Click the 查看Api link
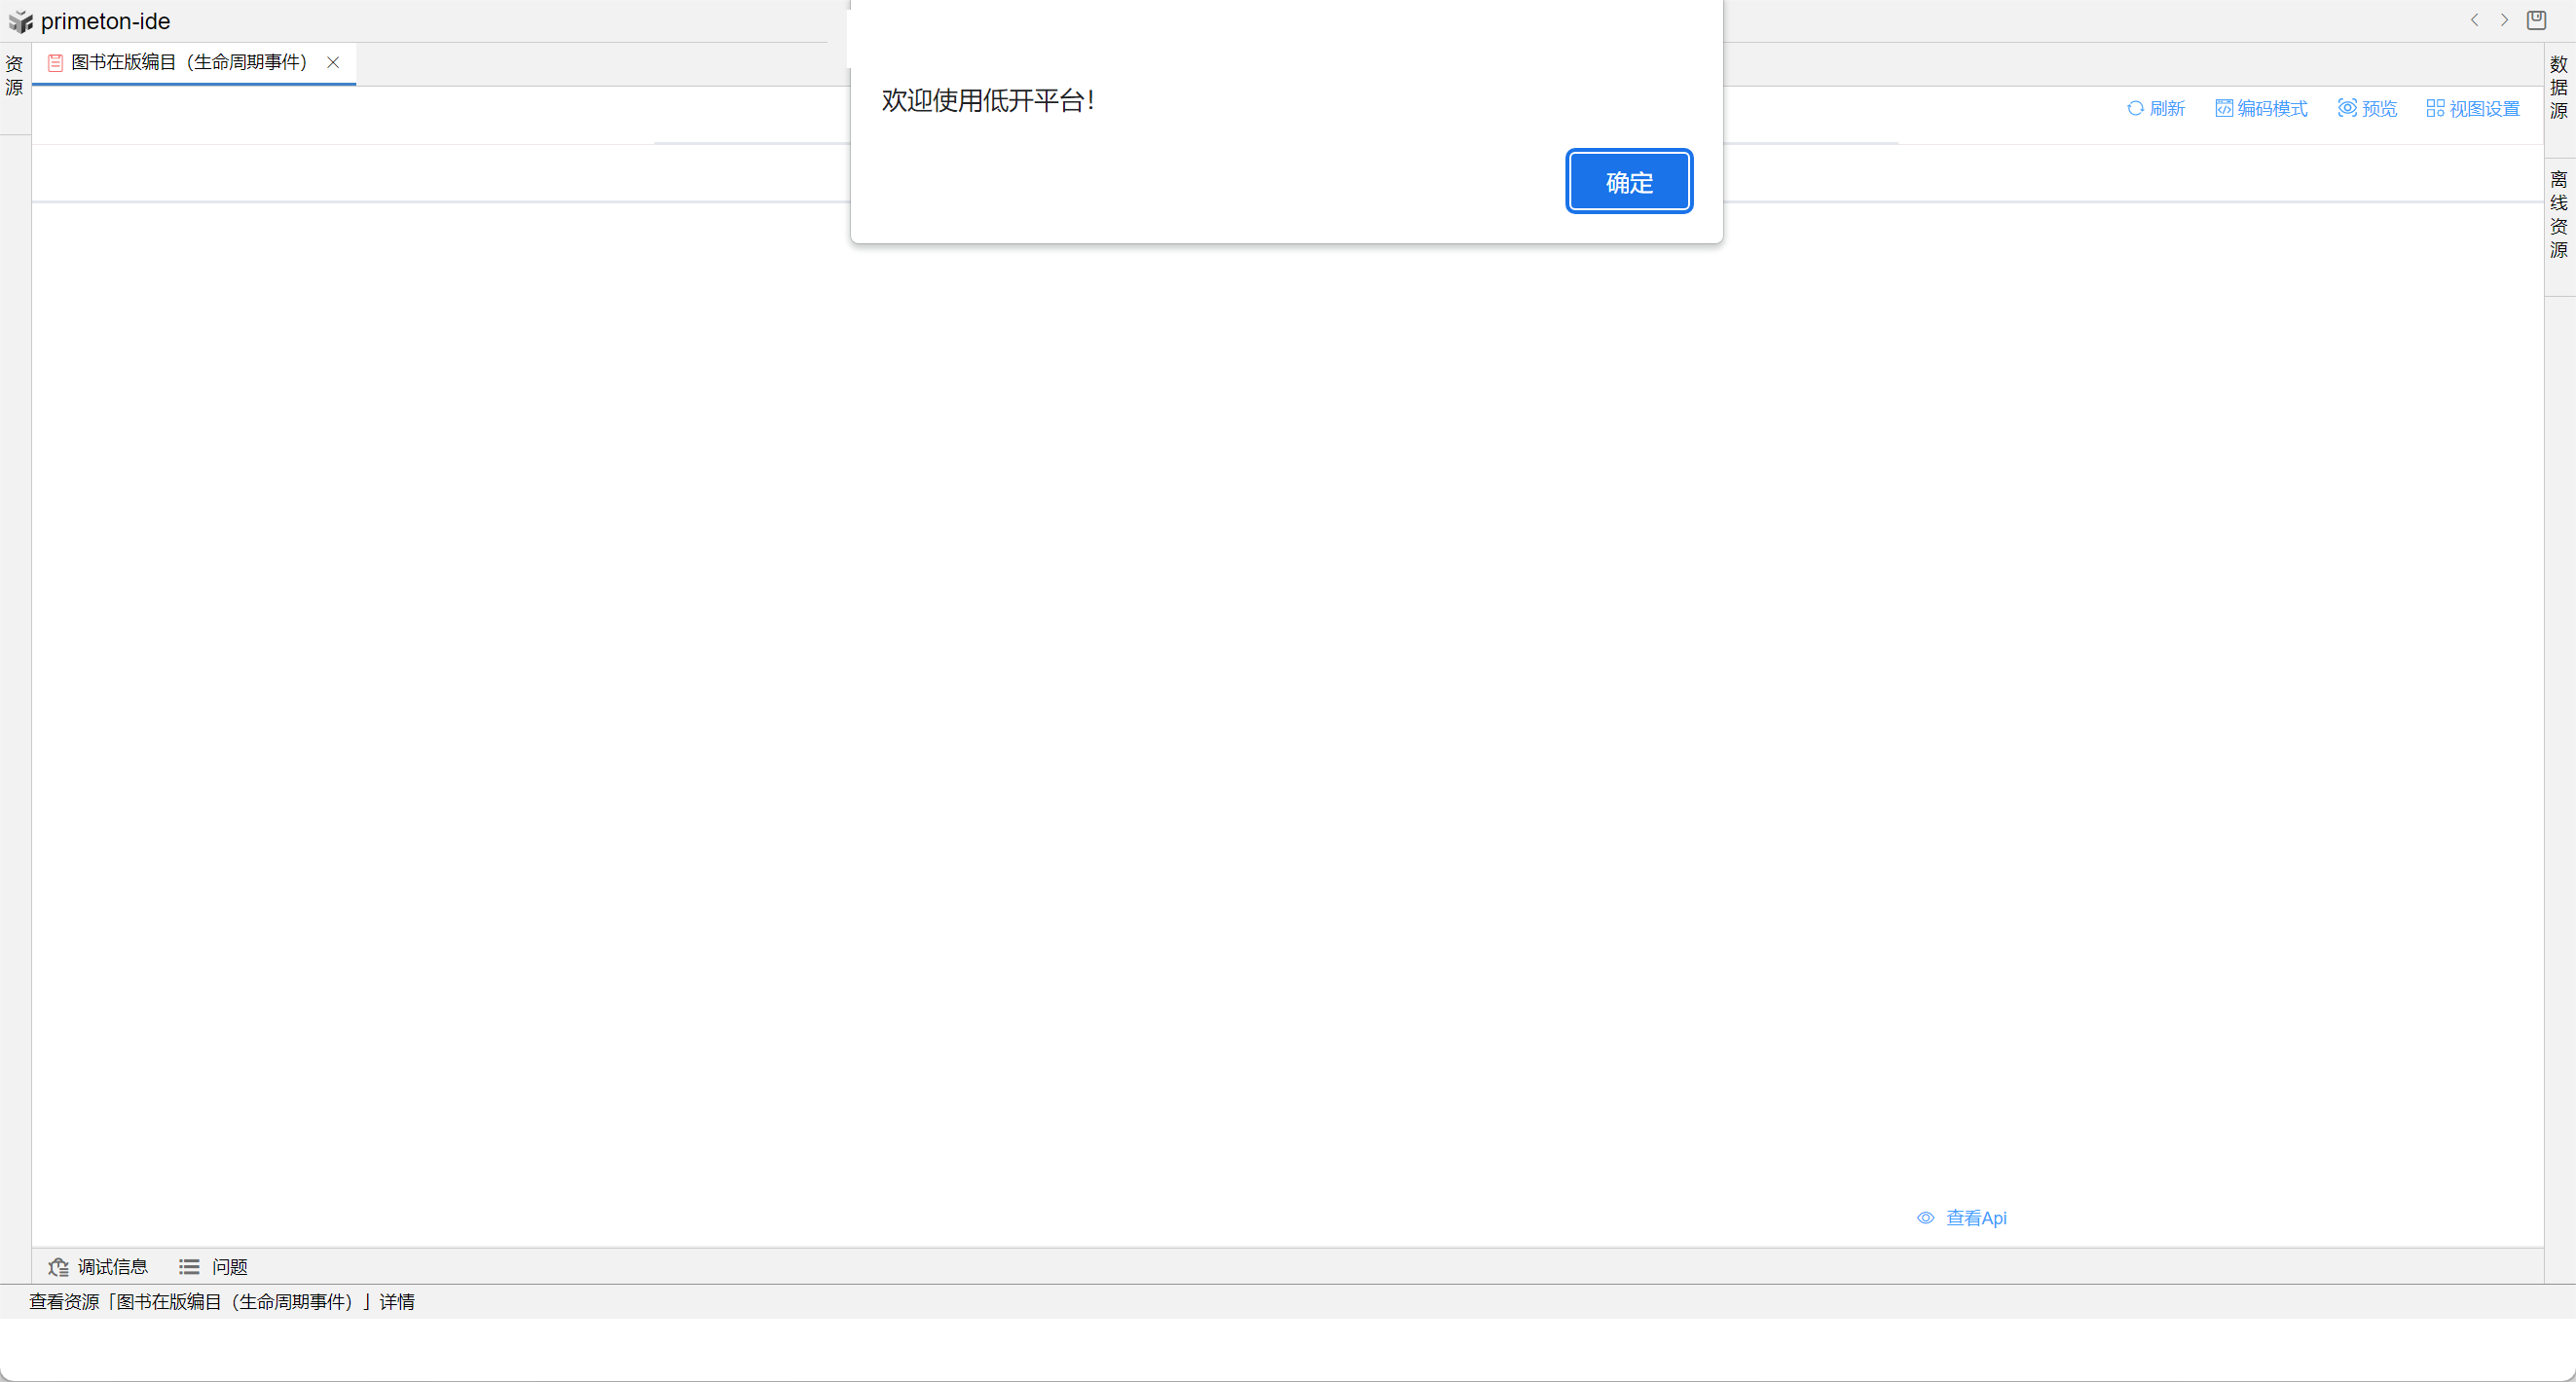Image resolution: width=2576 pixels, height=1382 pixels. point(1975,1217)
